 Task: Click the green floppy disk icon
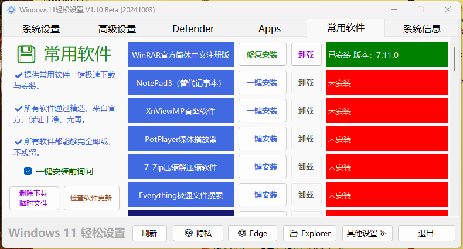[26, 54]
